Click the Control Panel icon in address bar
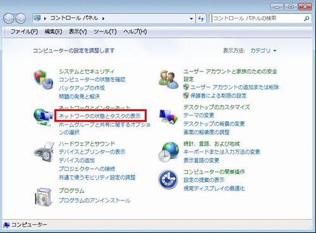Image resolution: width=316 pixels, height=233 pixels. [37, 18]
